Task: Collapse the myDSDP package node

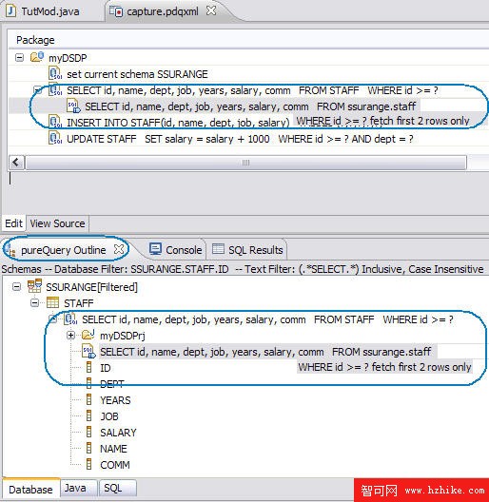Action: coord(20,58)
